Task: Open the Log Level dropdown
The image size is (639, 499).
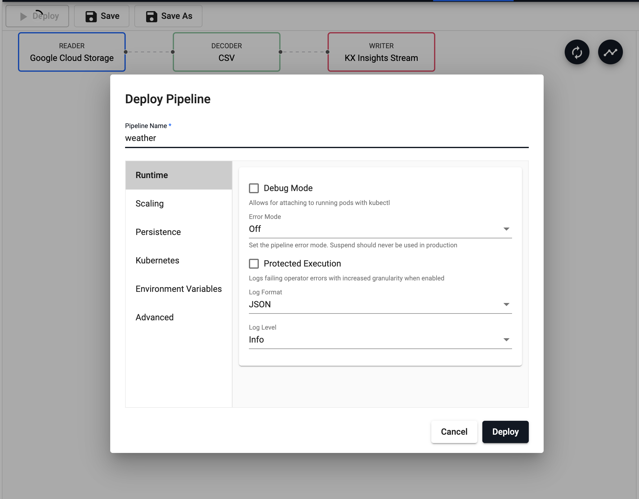Action: pyautogui.click(x=380, y=340)
